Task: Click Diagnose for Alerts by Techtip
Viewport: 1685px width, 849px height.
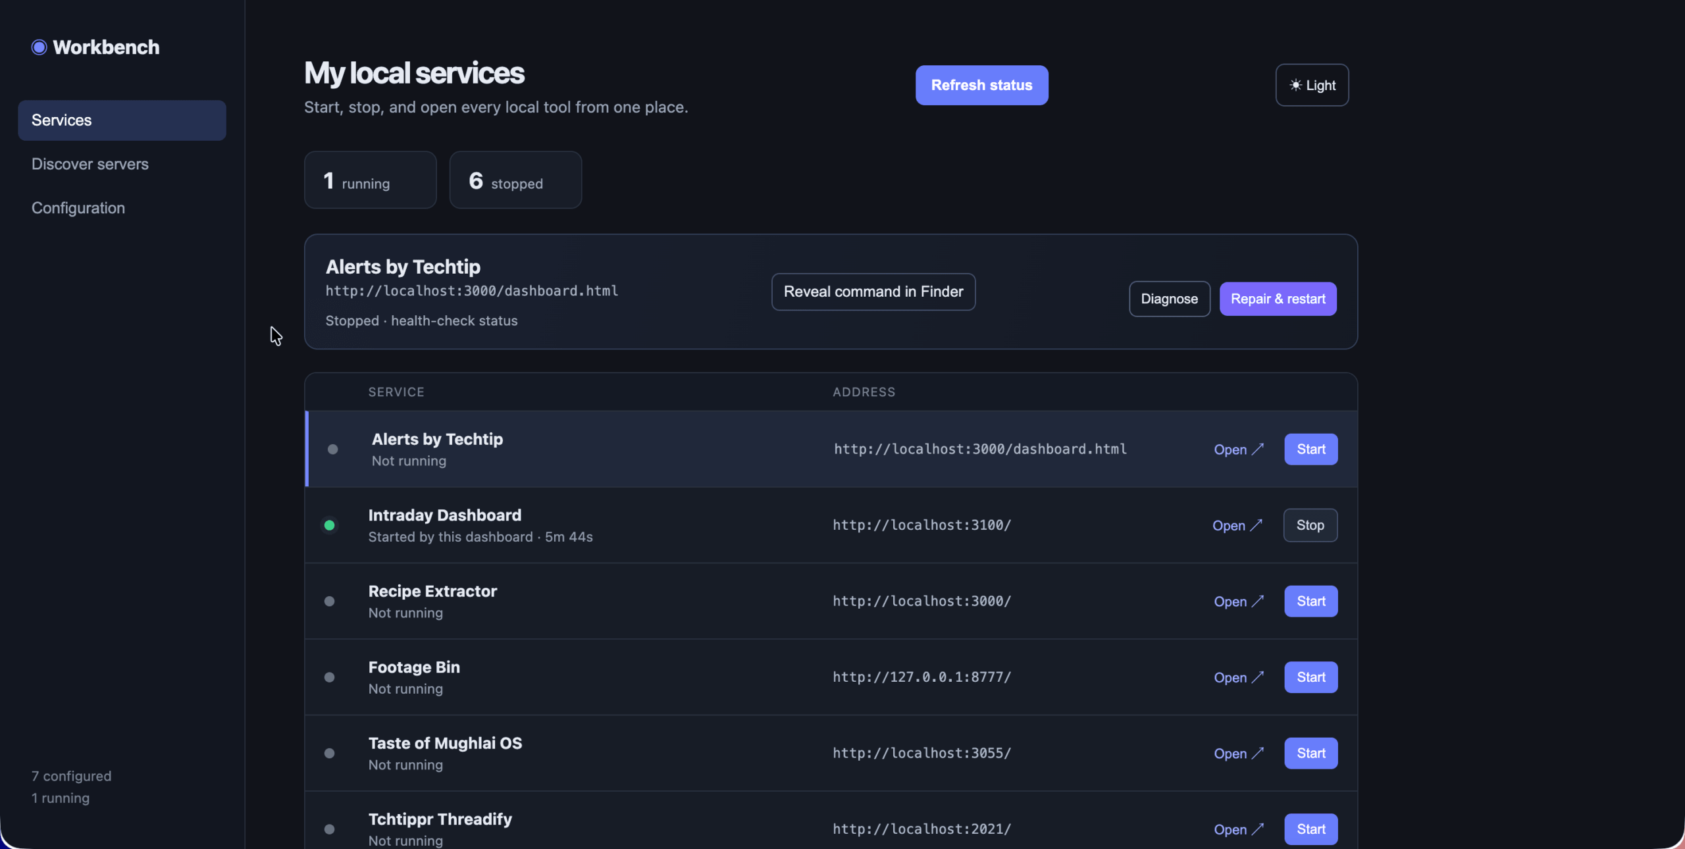Action: pyautogui.click(x=1169, y=299)
